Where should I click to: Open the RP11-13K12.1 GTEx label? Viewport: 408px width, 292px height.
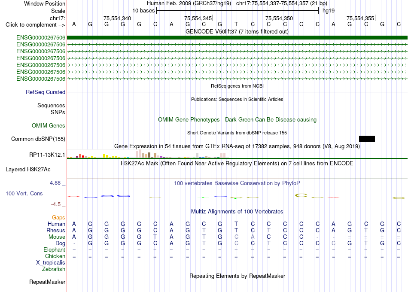coord(47,155)
